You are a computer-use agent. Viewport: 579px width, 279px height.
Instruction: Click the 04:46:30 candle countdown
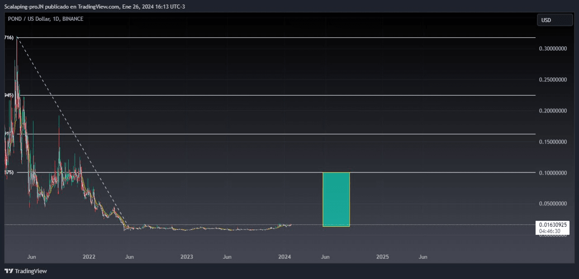tap(550, 231)
